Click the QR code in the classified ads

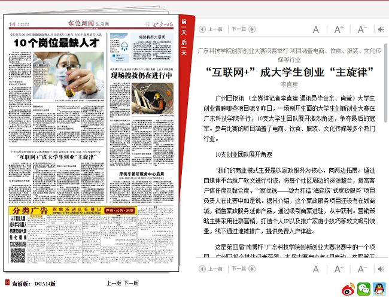[17, 256]
